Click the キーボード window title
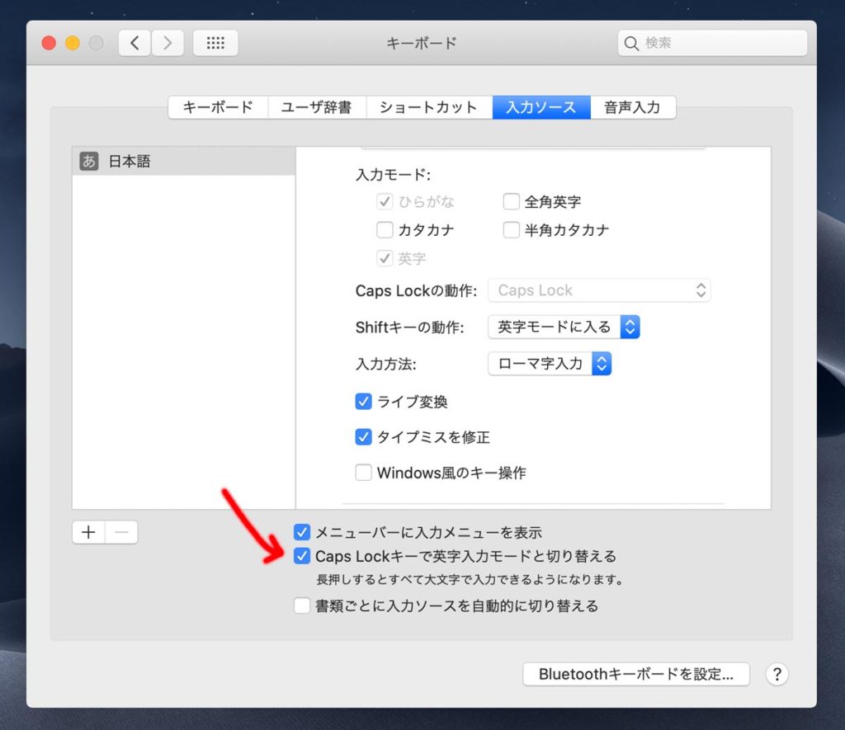 pos(422,43)
